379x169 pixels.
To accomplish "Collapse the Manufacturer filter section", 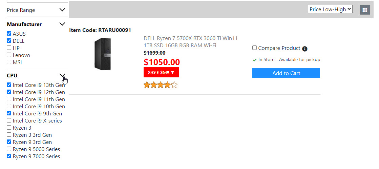I will 62,24.
